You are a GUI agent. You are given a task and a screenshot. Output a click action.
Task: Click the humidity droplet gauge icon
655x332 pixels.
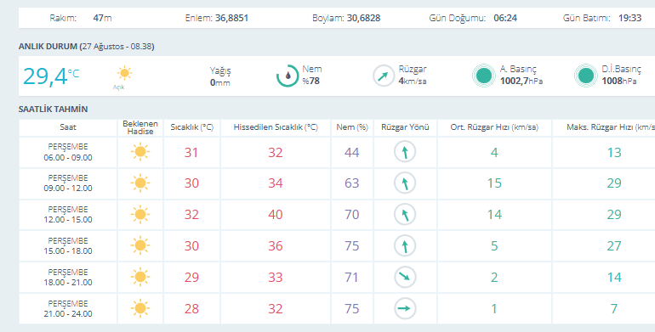[288, 76]
